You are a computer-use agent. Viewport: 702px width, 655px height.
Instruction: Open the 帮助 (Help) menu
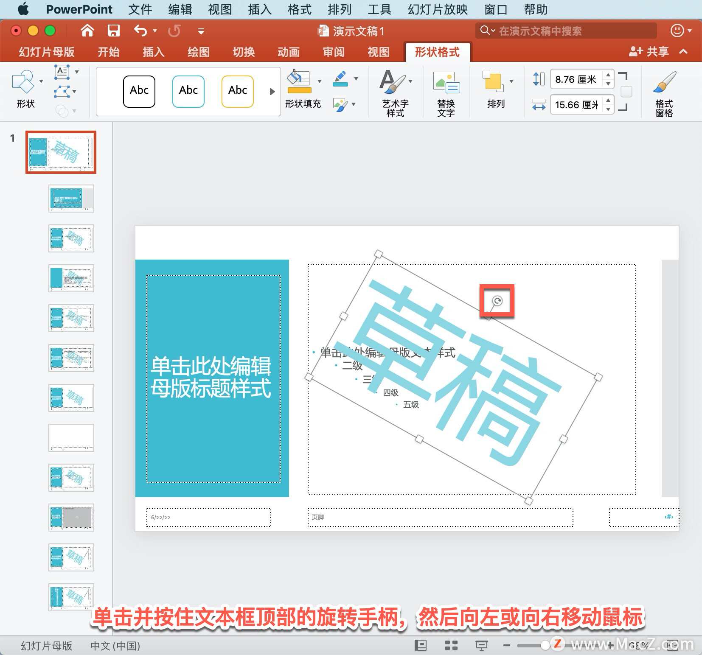536,9
